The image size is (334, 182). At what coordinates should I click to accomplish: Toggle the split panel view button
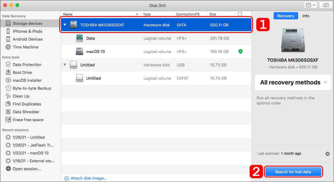click(326, 5)
